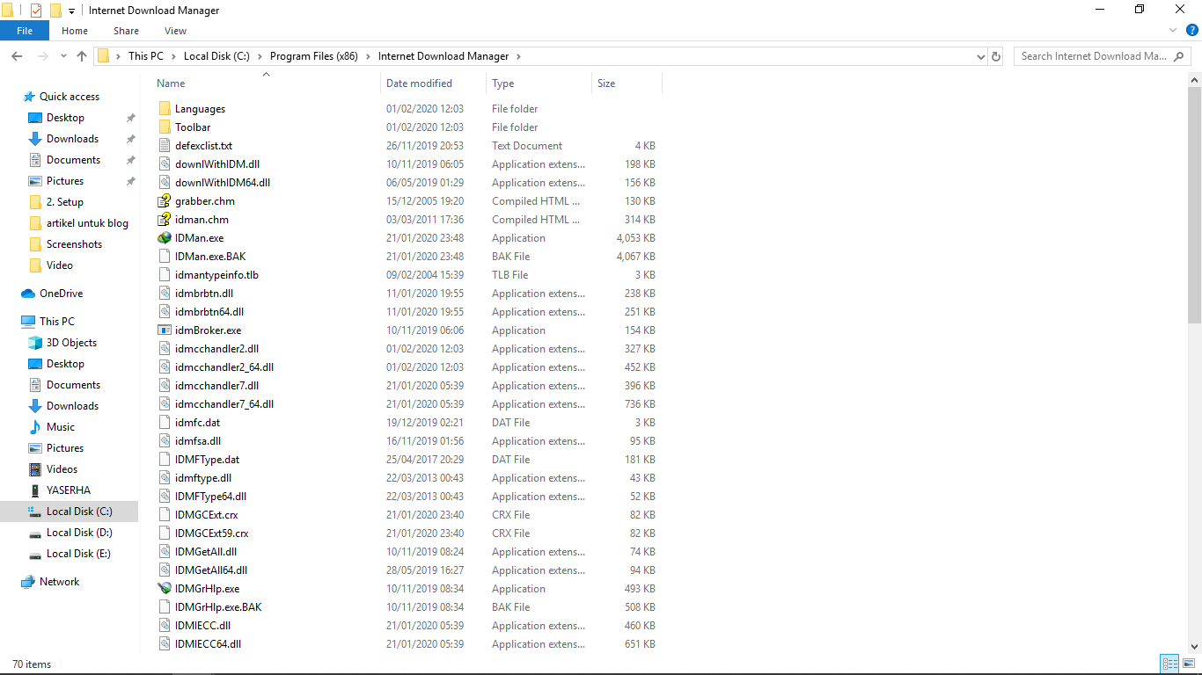Image resolution: width=1202 pixels, height=675 pixels.
Task: Expand chevron after This PC in breadcrumb
Action: (x=172, y=56)
